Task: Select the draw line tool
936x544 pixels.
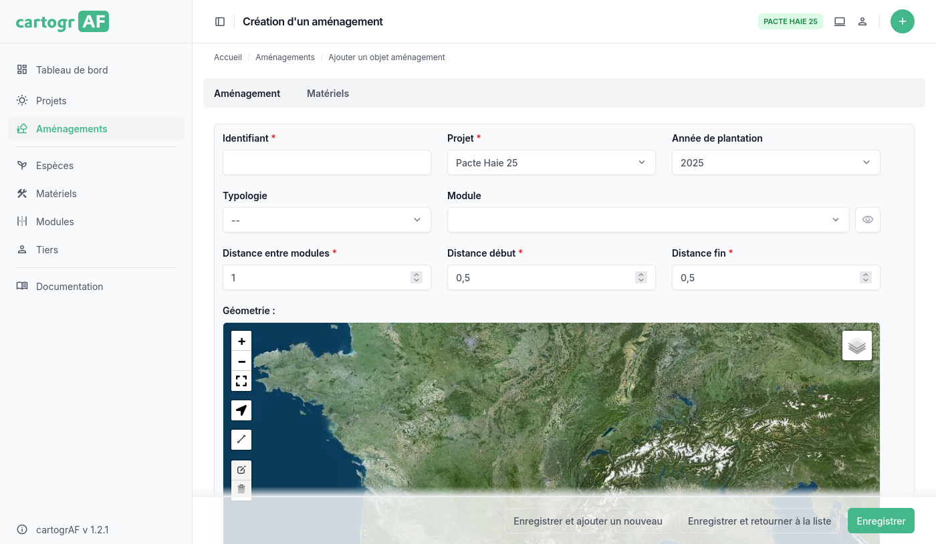Action: pos(241,440)
